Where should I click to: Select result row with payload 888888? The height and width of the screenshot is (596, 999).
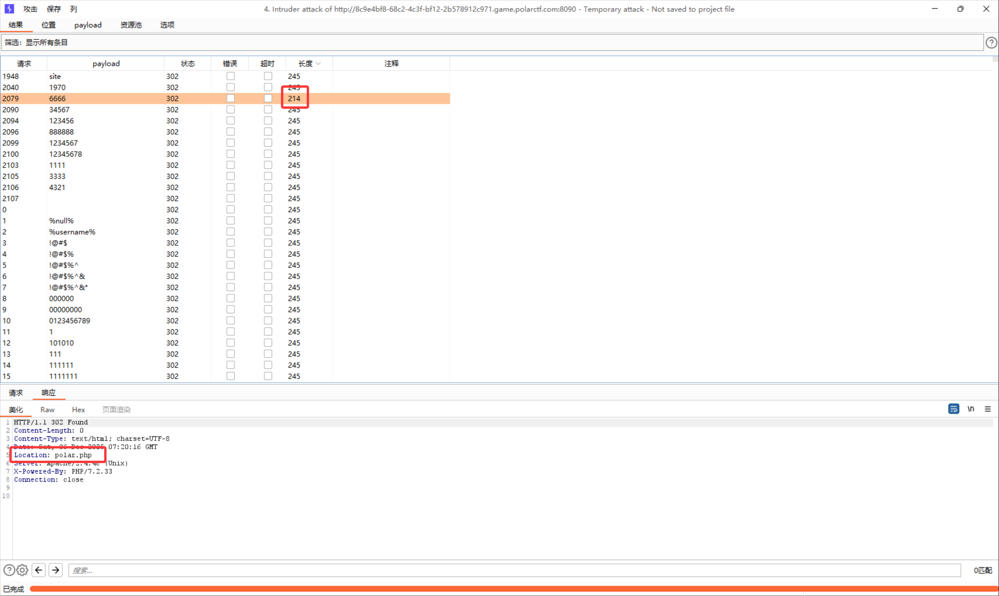click(62, 132)
